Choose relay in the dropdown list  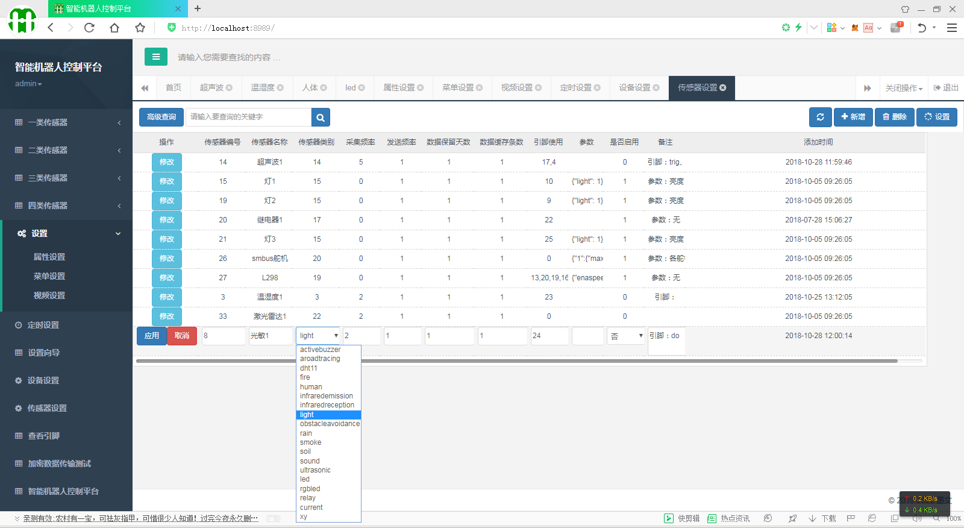tap(328, 498)
